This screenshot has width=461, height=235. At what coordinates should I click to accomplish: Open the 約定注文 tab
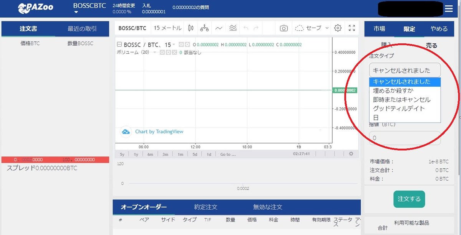pos(206,207)
